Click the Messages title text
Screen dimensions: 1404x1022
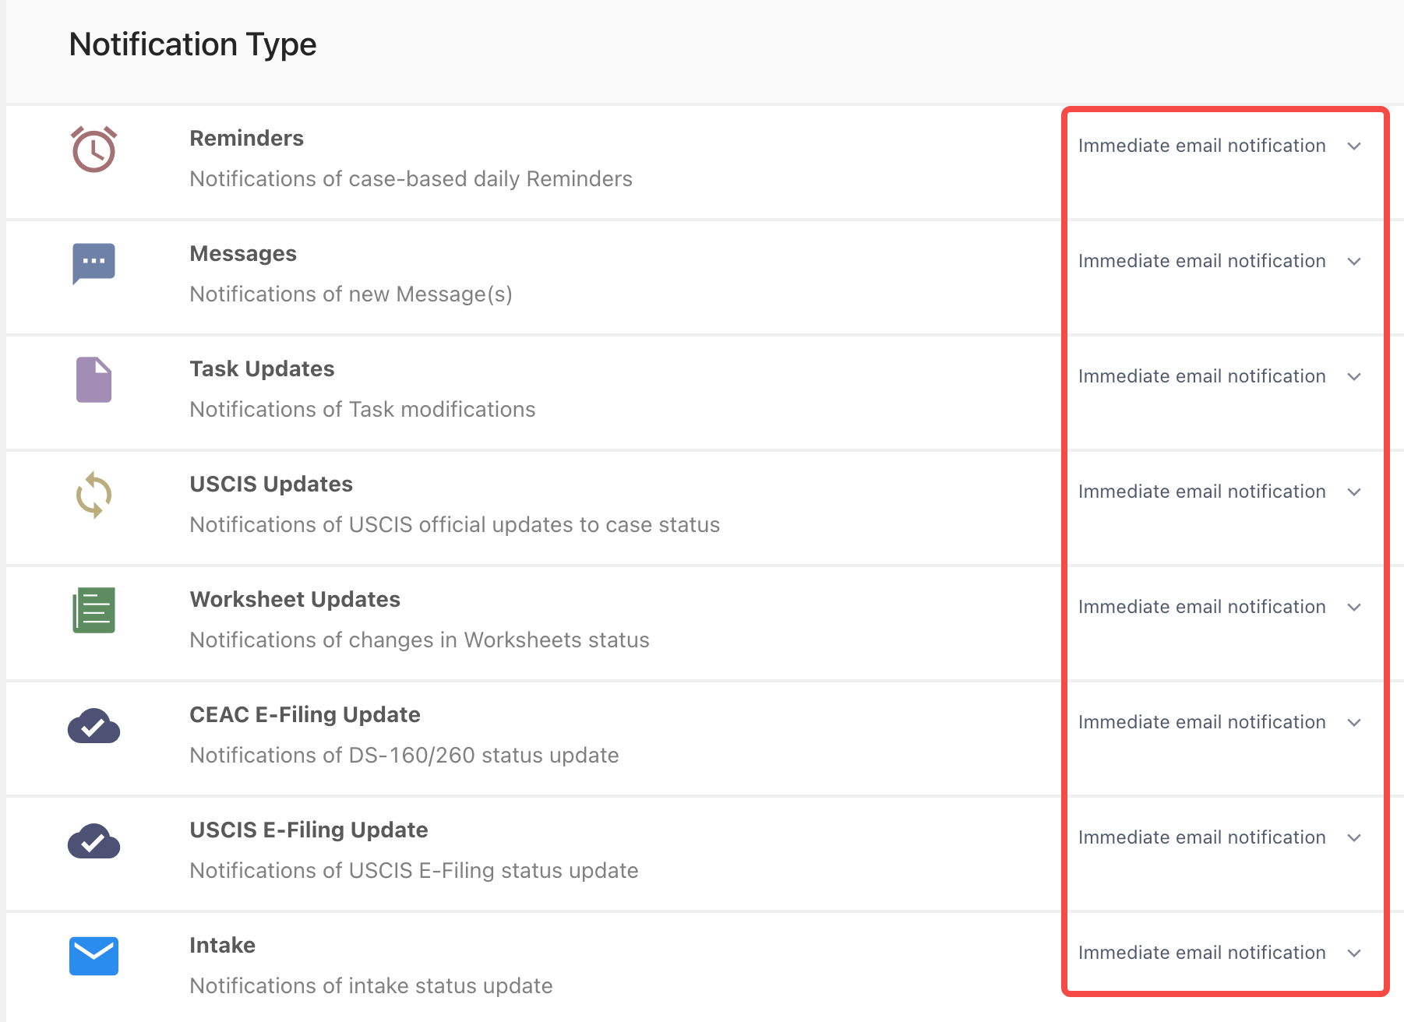(243, 254)
